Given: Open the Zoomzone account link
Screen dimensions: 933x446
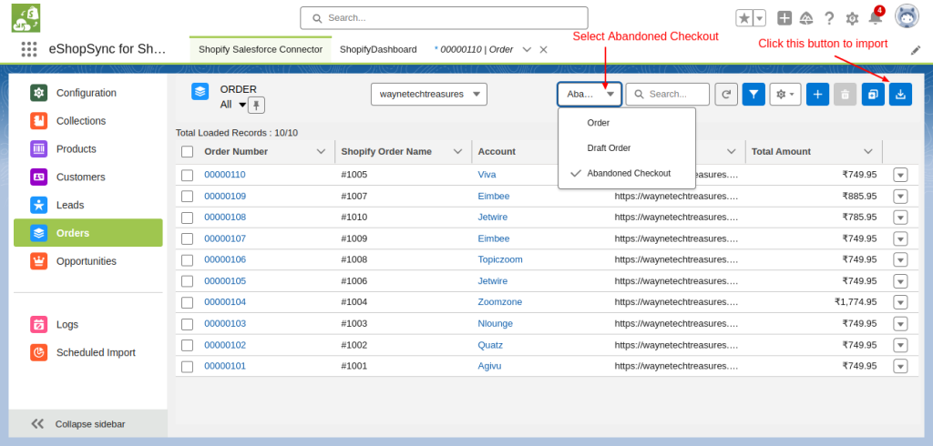Looking at the screenshot, I should (500, 302).
